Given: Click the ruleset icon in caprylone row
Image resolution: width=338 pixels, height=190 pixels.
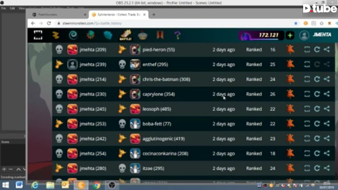Looking at the screenshot, I should (x=290, y=94).
